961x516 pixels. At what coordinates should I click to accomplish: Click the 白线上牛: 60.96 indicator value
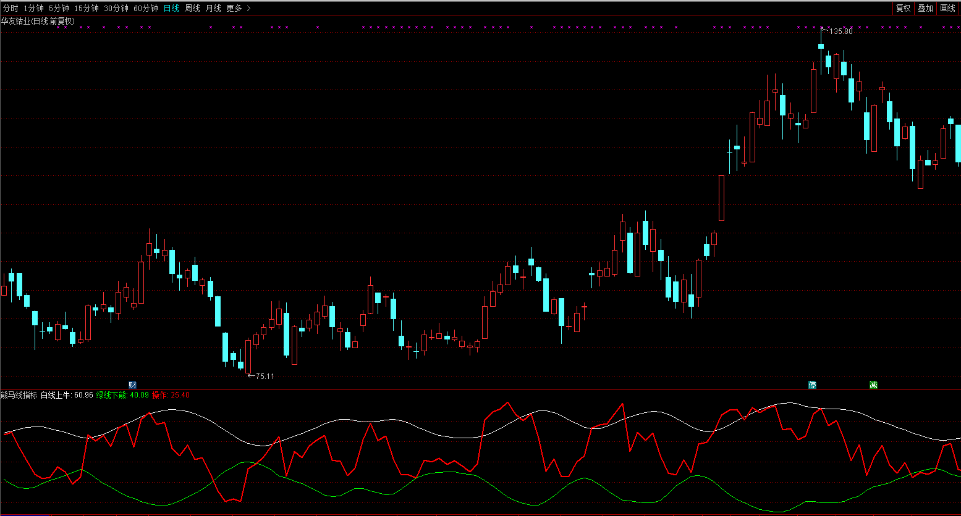67,395
